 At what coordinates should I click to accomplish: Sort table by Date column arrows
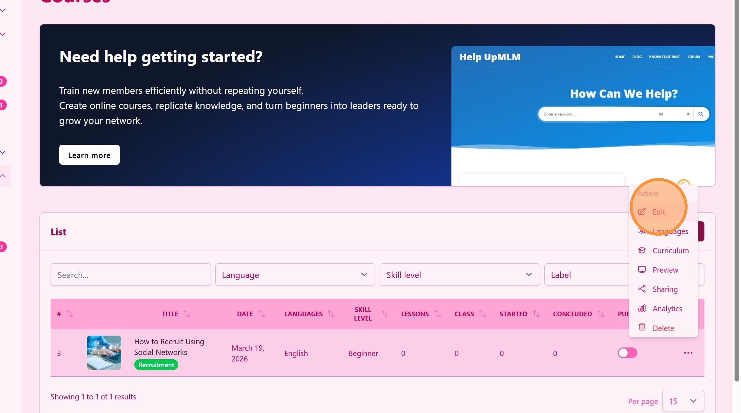262,314
